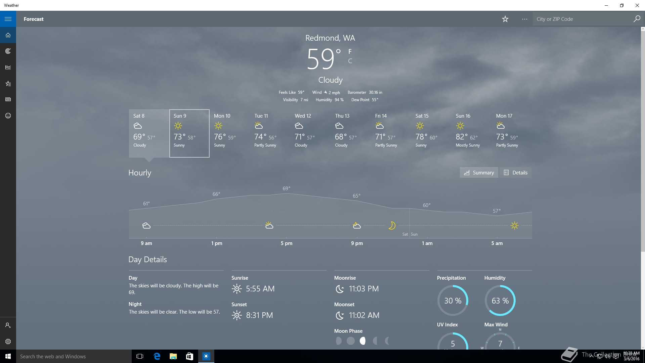
Task: Open the Windows Start menu
Action: pos(8,356)
